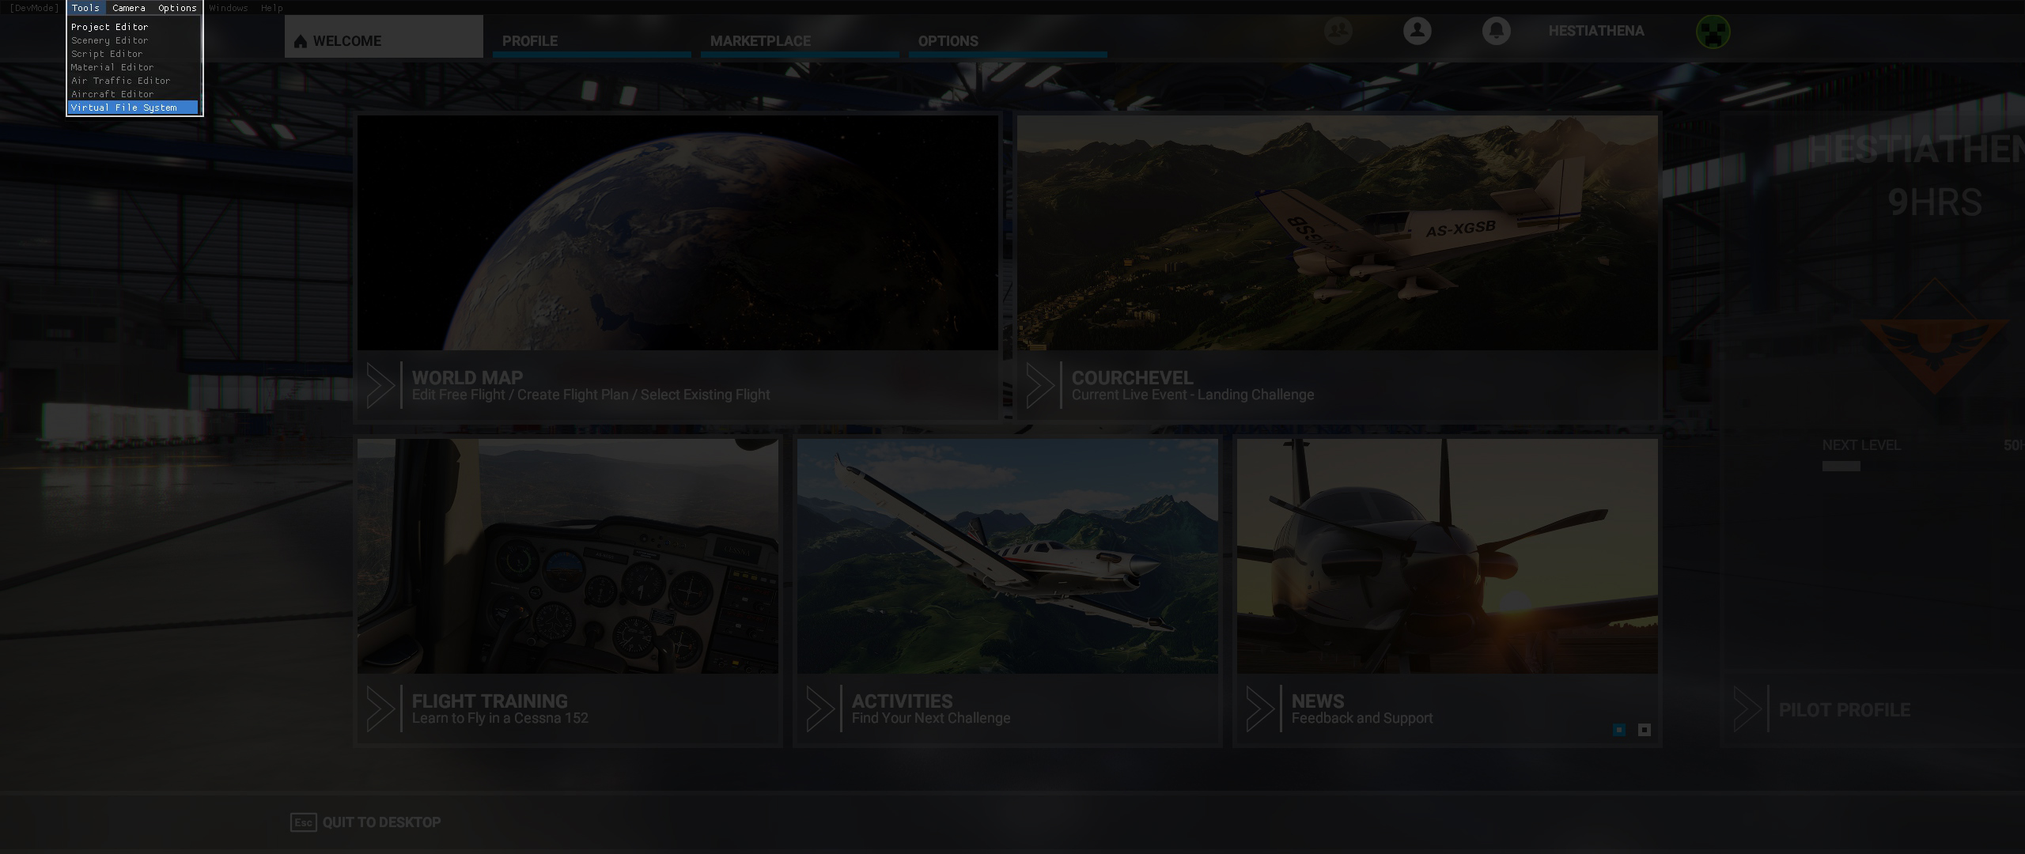
Task: Open Project Editor from Tools menu
Action: (110, 27)
